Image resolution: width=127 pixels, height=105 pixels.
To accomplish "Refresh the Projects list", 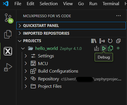I will [110, 41].
